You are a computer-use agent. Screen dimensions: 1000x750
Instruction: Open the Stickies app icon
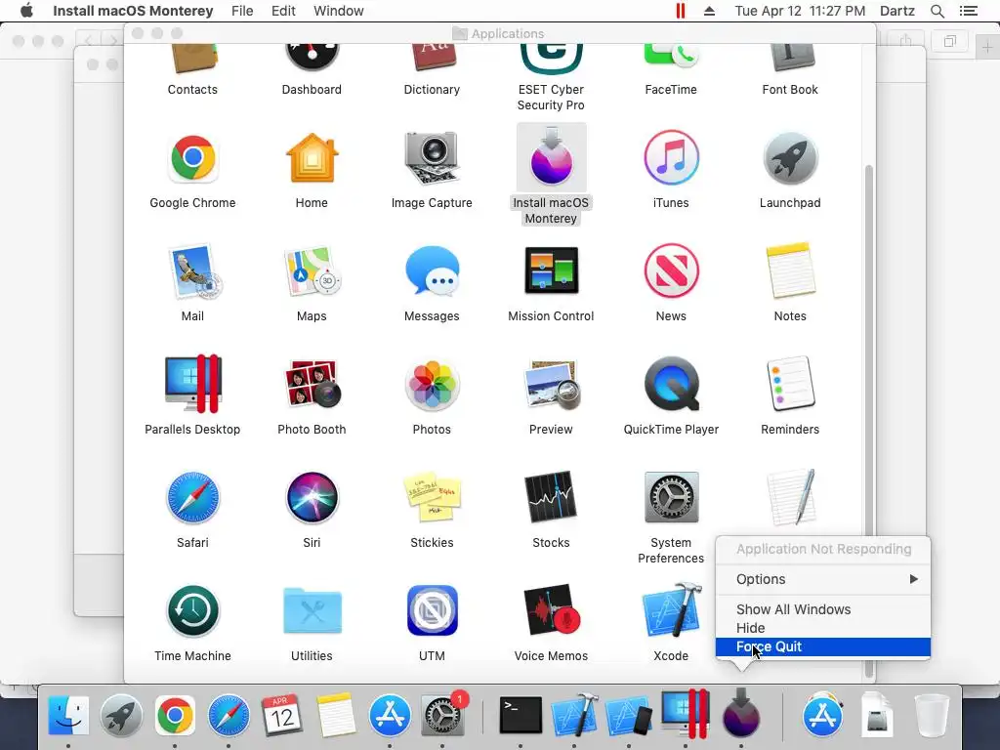[x=432, y=497]
